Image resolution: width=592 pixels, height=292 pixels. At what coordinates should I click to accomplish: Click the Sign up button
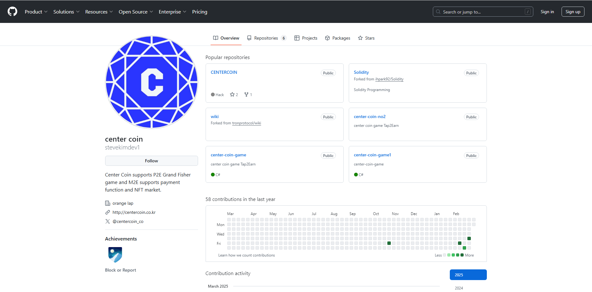pyautogui.click(x=573, y=12)
